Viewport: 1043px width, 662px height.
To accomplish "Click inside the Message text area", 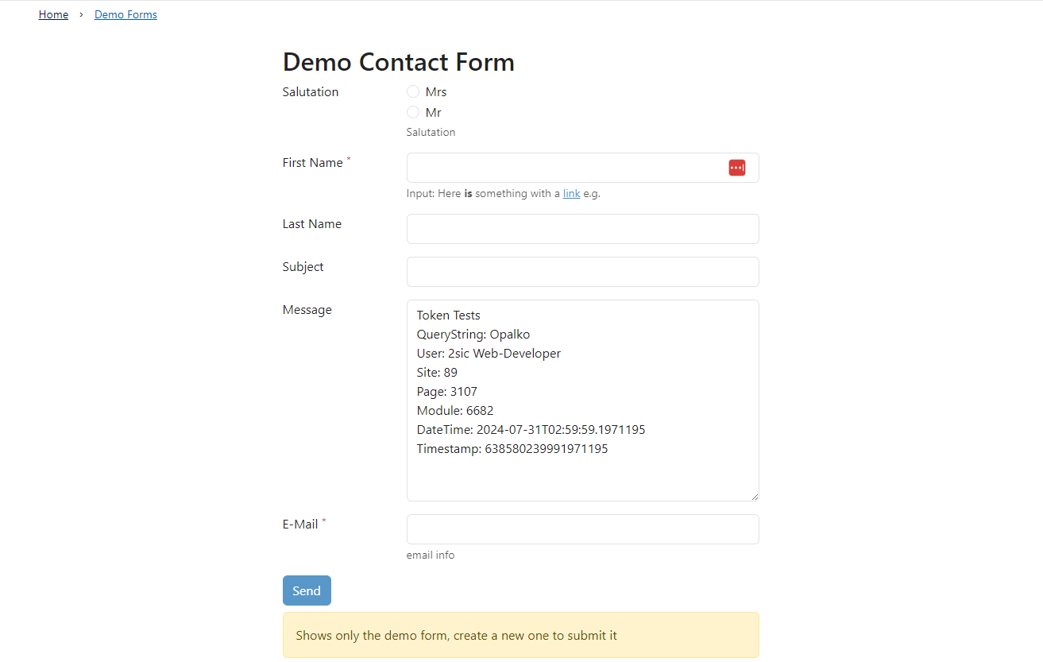I will [582, 477].
